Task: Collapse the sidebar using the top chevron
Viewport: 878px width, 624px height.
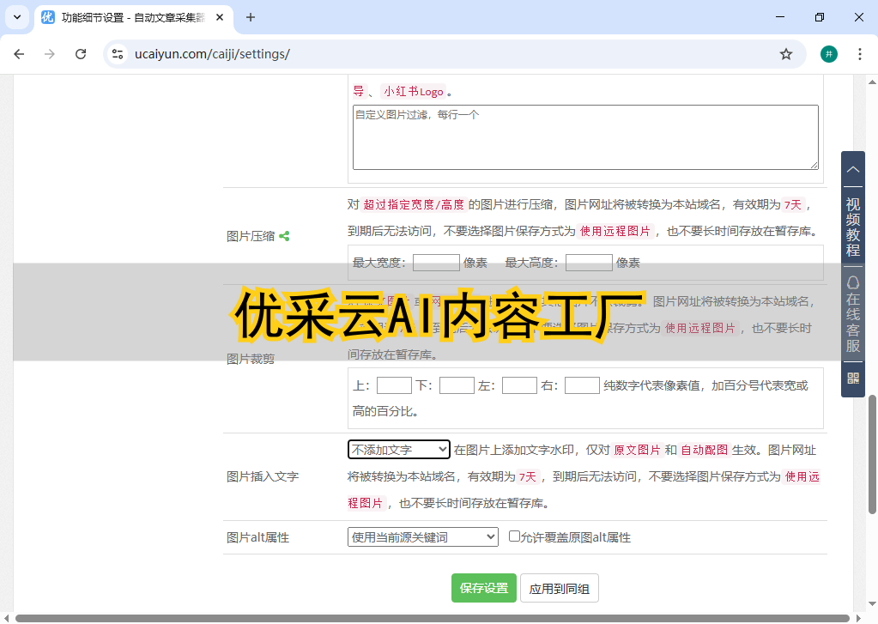Action: pyautogui.click(x=852, y=170)
